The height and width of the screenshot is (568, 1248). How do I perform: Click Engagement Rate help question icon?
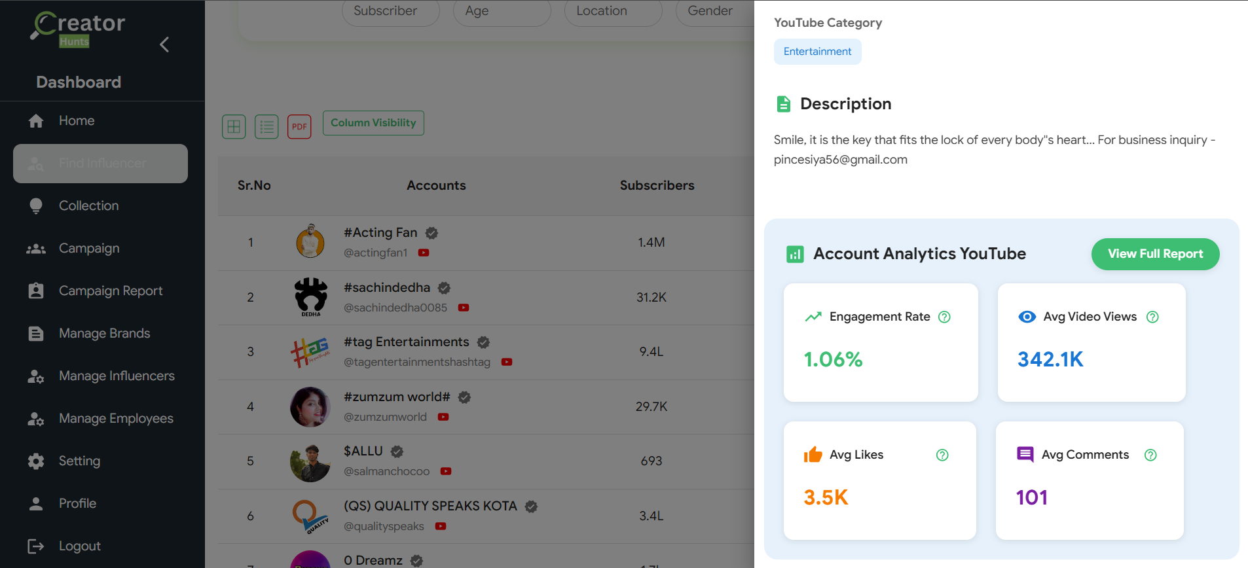pyautogui.click(x=944, y=317)
